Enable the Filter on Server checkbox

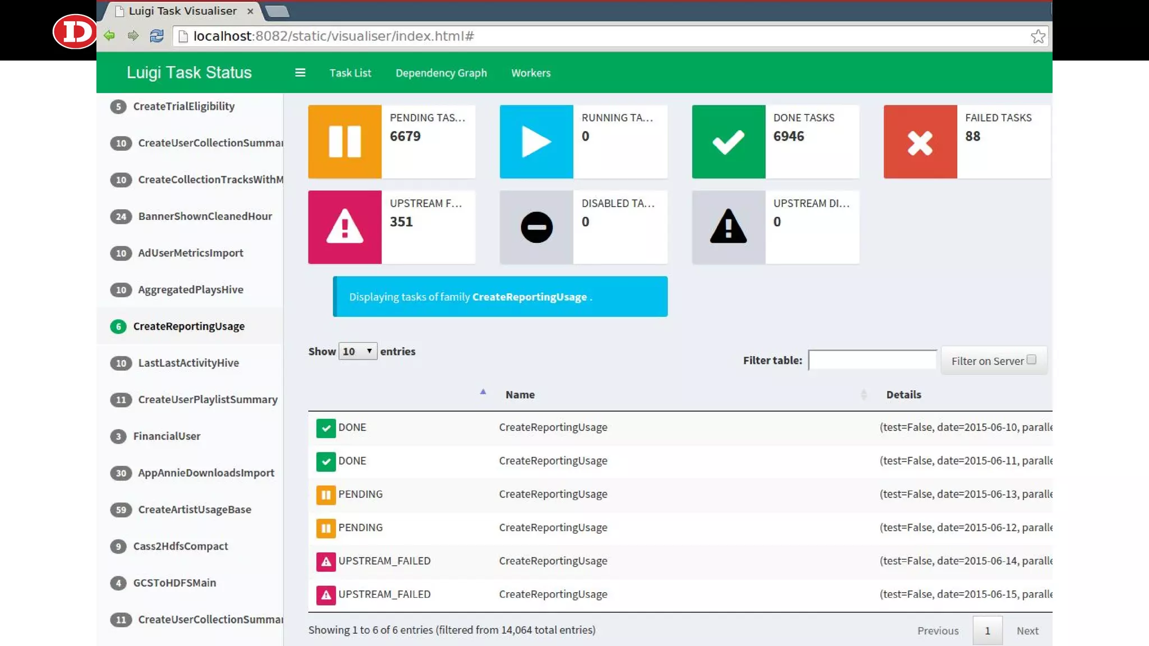pos(1031,360)
